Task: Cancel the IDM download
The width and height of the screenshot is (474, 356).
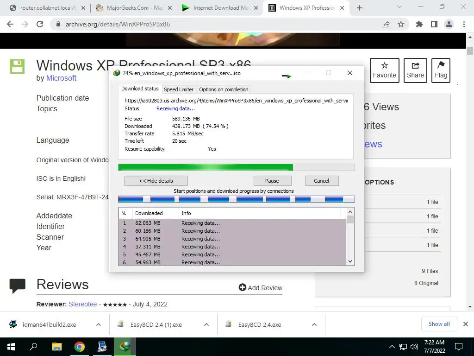Action: tap(321, 181)
